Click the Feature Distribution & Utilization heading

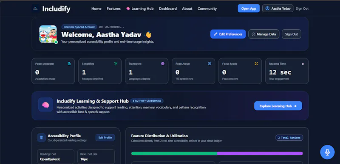click(x=159, y=136)
